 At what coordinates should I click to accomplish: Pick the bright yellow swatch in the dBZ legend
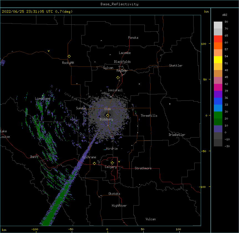click(218, 59)
